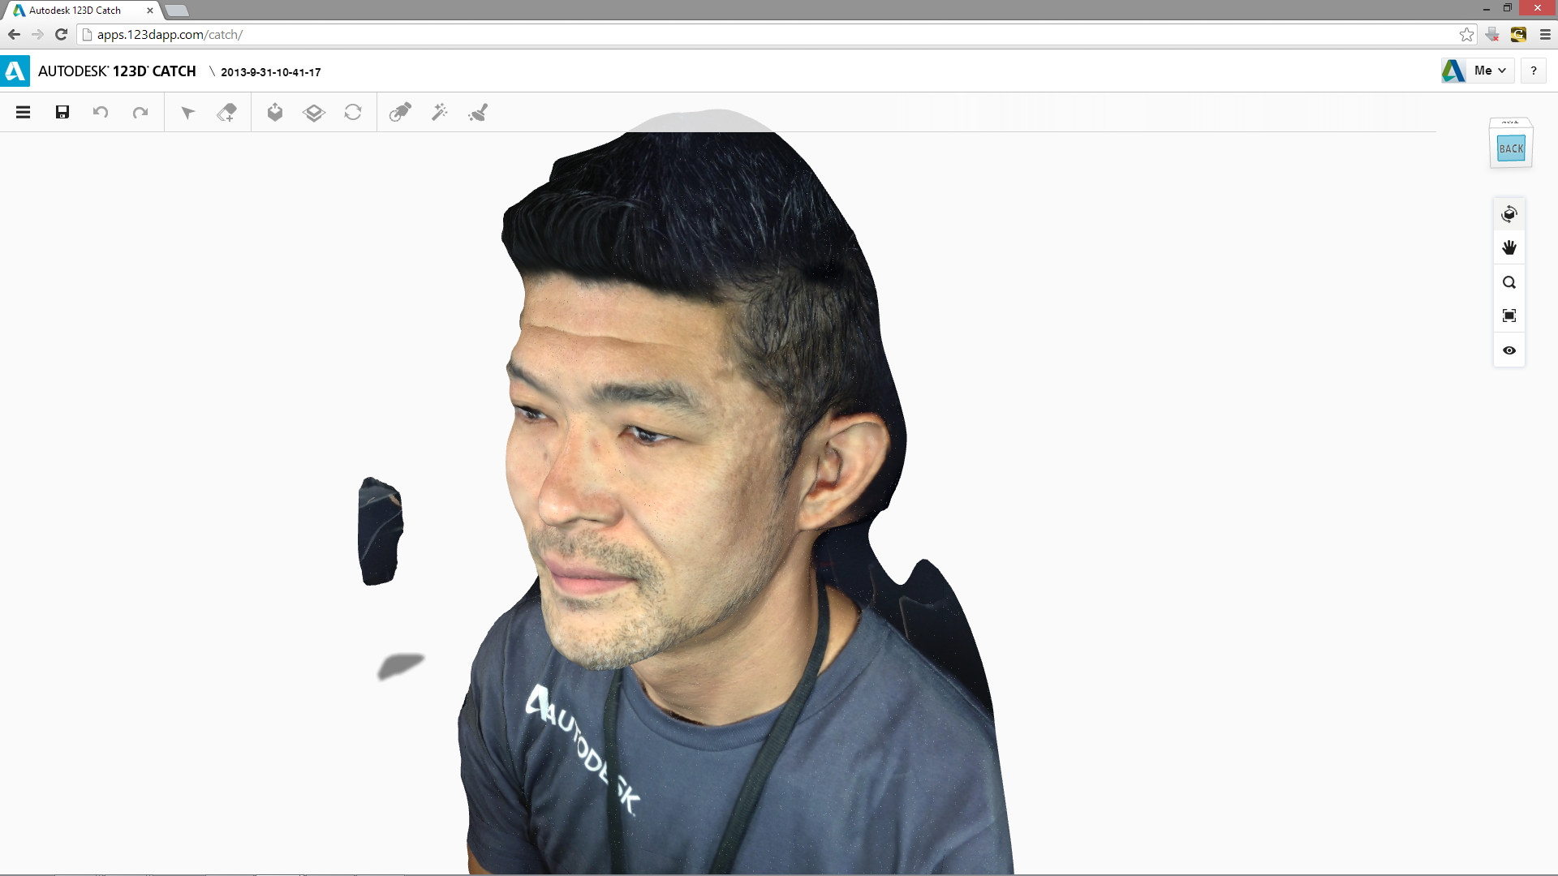Image resolution: width=1558 pixels, height=876 pixels.
Task: Save the current 3D capture
Action: (x=62, y=112)
